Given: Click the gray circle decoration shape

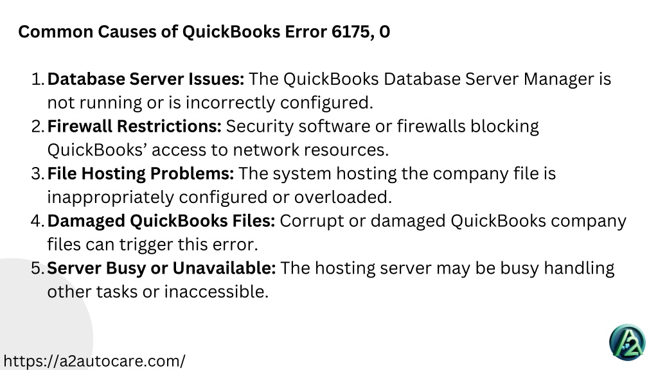Looking at the screenshot, I should point(38,319).
